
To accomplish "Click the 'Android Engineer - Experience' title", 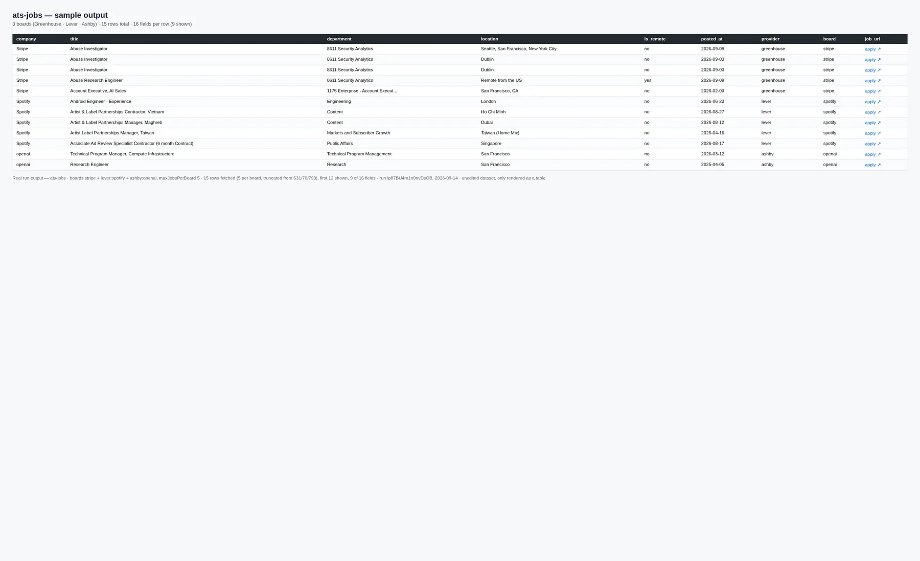I will 101,101.
